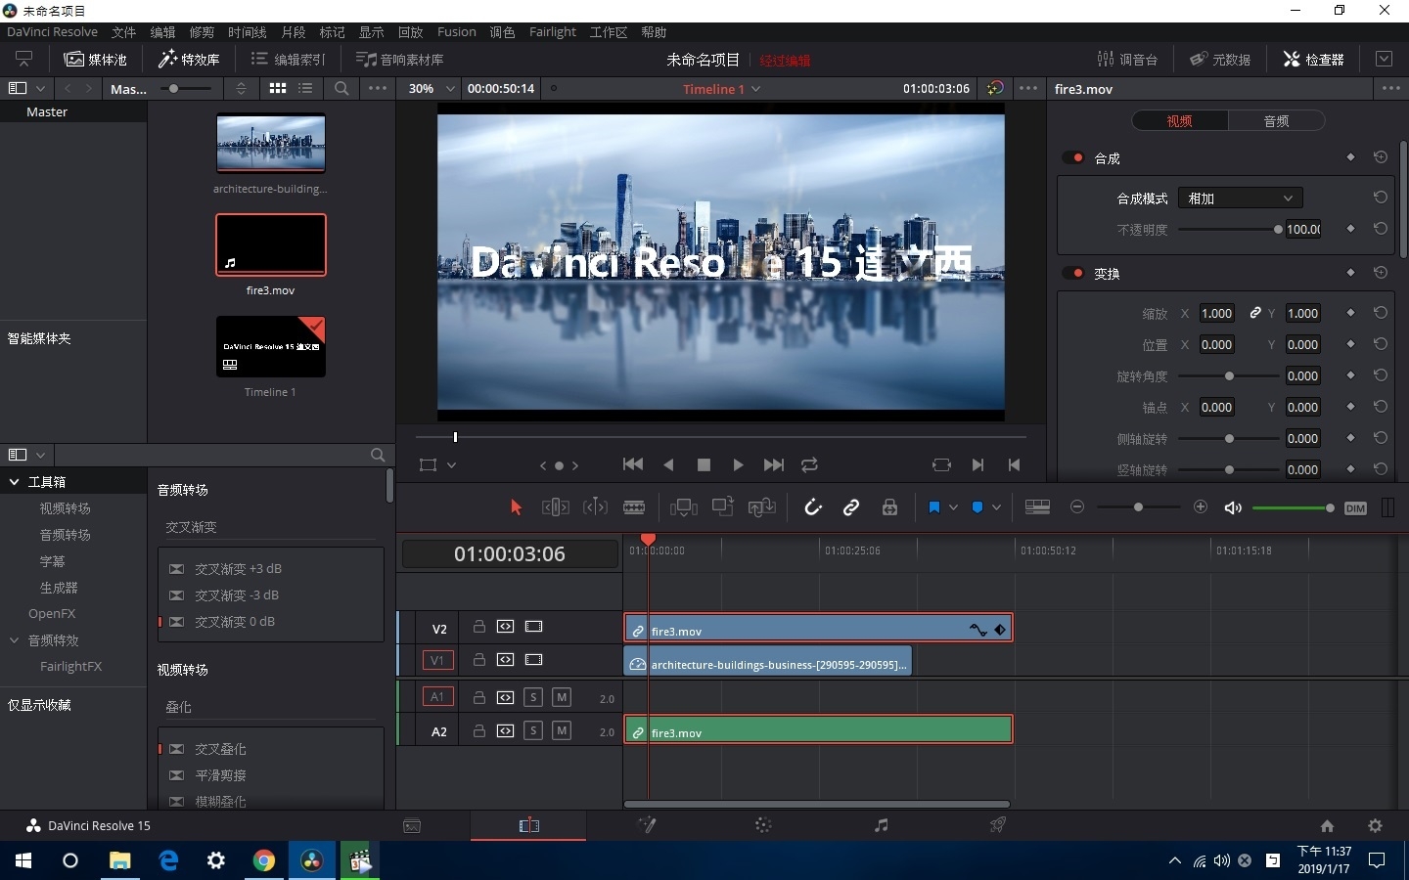Open the media pool sort dropdown

point(241,88)
